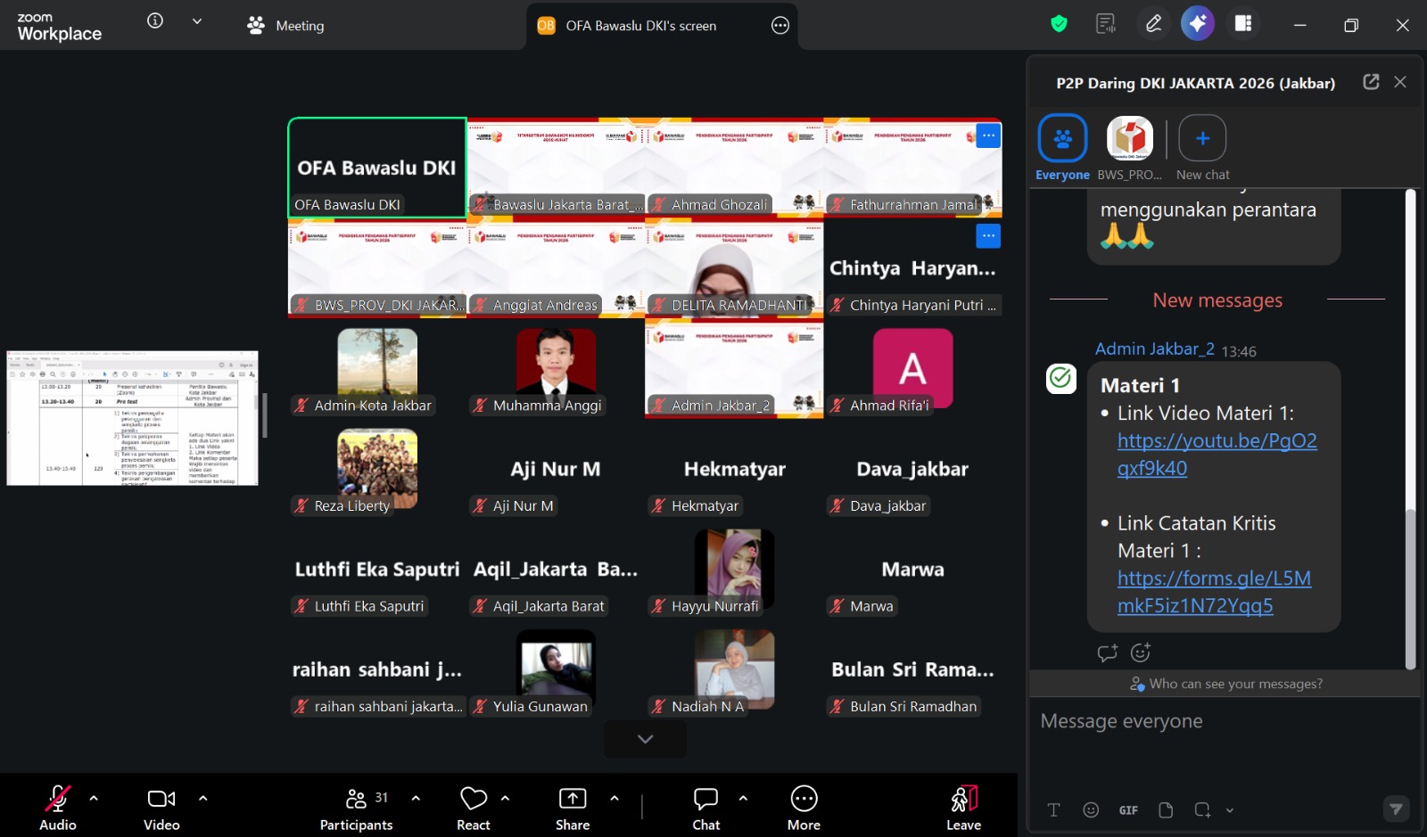
Task: Attach a file in chat
Action: (1166, 809)
